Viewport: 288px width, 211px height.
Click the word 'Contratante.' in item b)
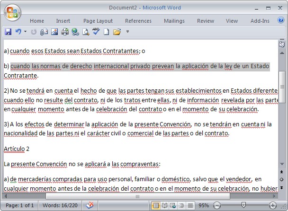21,76
